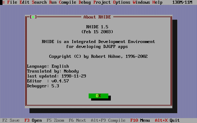Click the 138M/11M memory indicator
This screenshot has width=197, height=123.
pyautogui.click(x=182, y=2)
